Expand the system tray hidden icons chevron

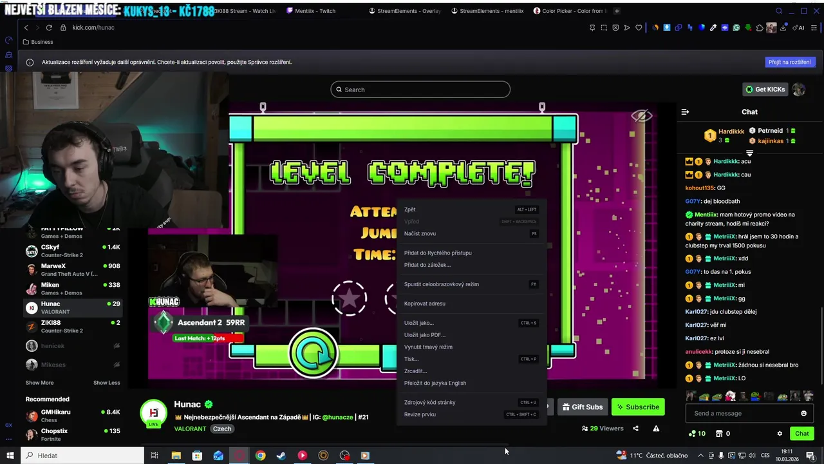[x=701, y=456]
